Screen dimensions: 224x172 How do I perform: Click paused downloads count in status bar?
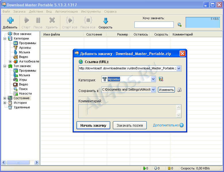tap(171, 168)
